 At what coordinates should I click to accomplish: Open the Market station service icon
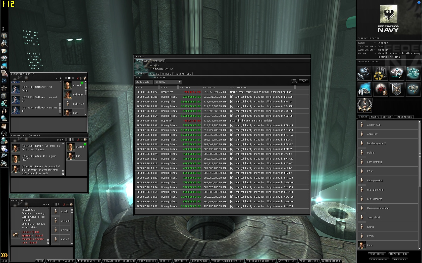pos(397,73)
